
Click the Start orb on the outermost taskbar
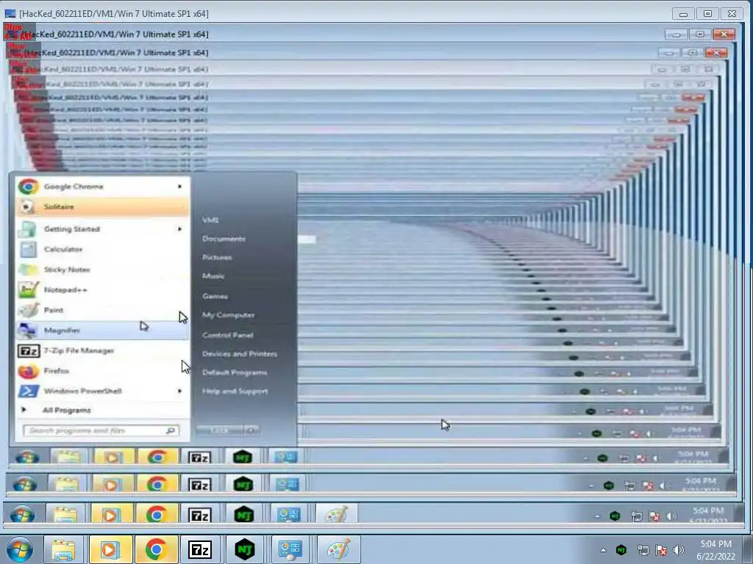point(20,549)
